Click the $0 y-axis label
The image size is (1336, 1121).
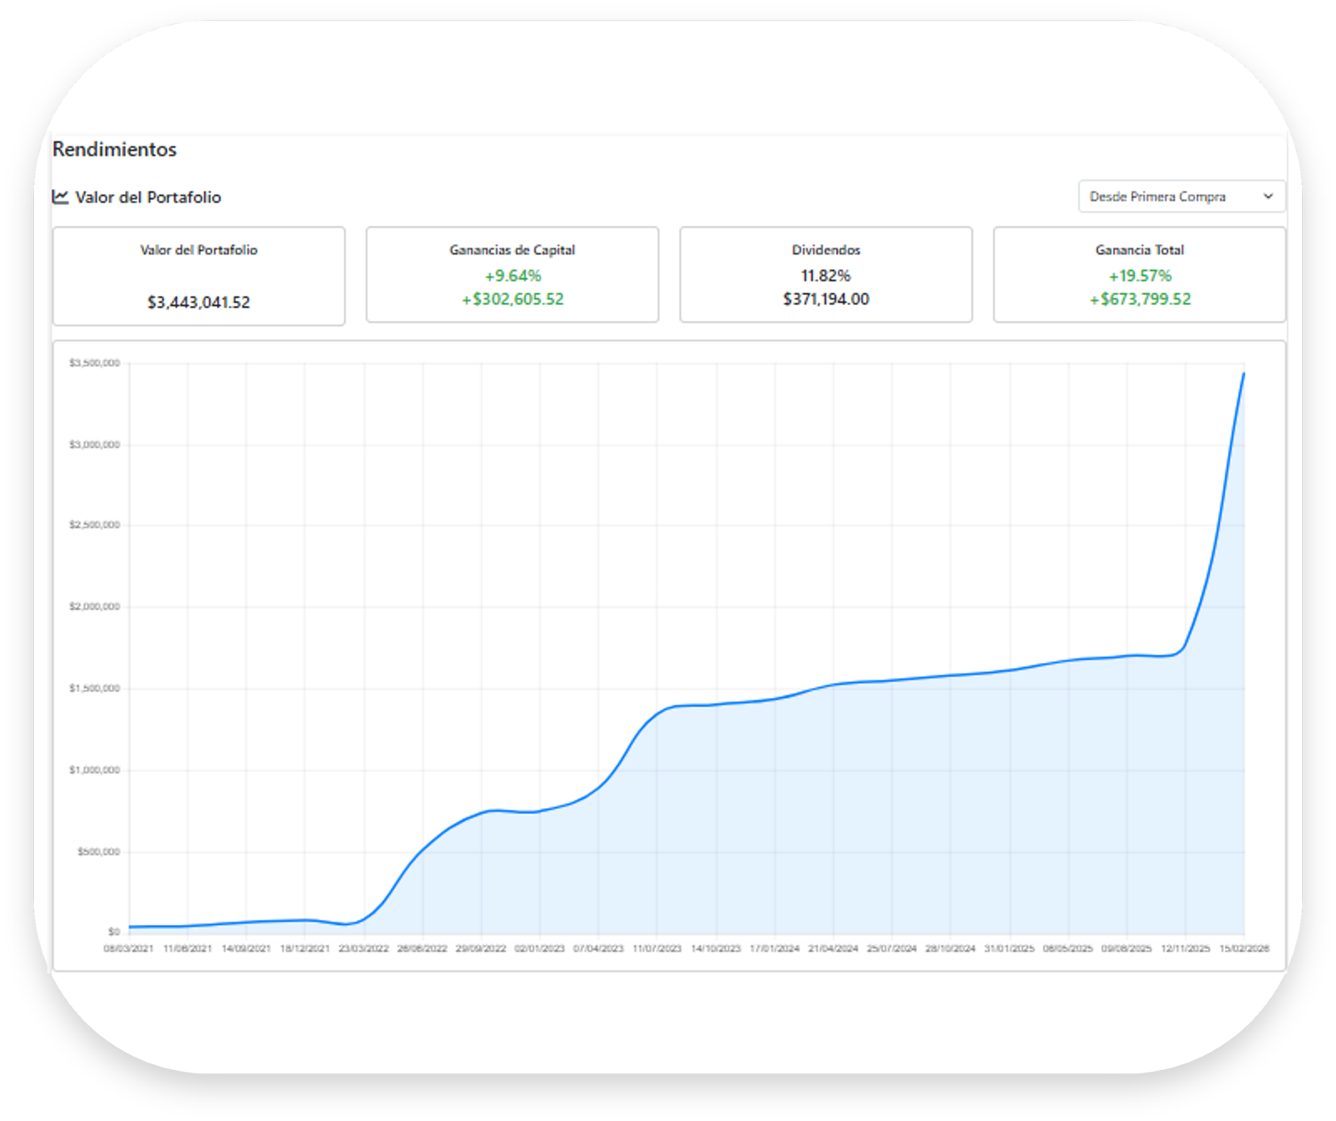tap(113, 932)
